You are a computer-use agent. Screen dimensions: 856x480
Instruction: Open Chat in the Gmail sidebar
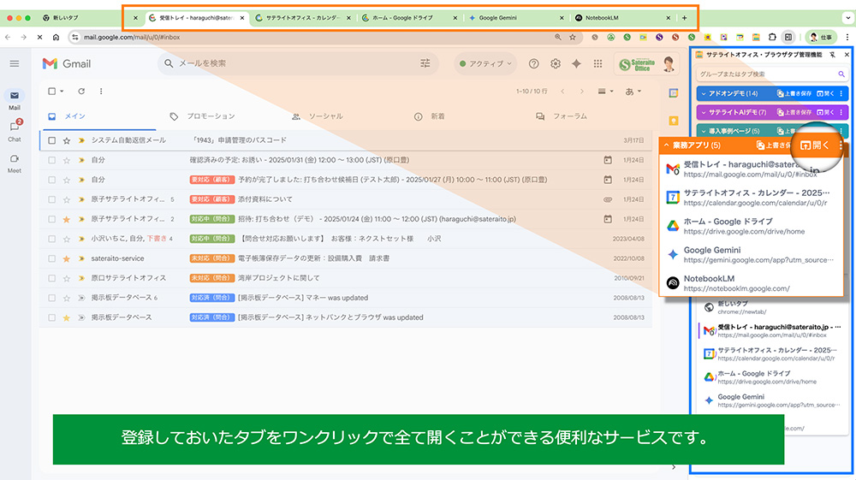15,131
